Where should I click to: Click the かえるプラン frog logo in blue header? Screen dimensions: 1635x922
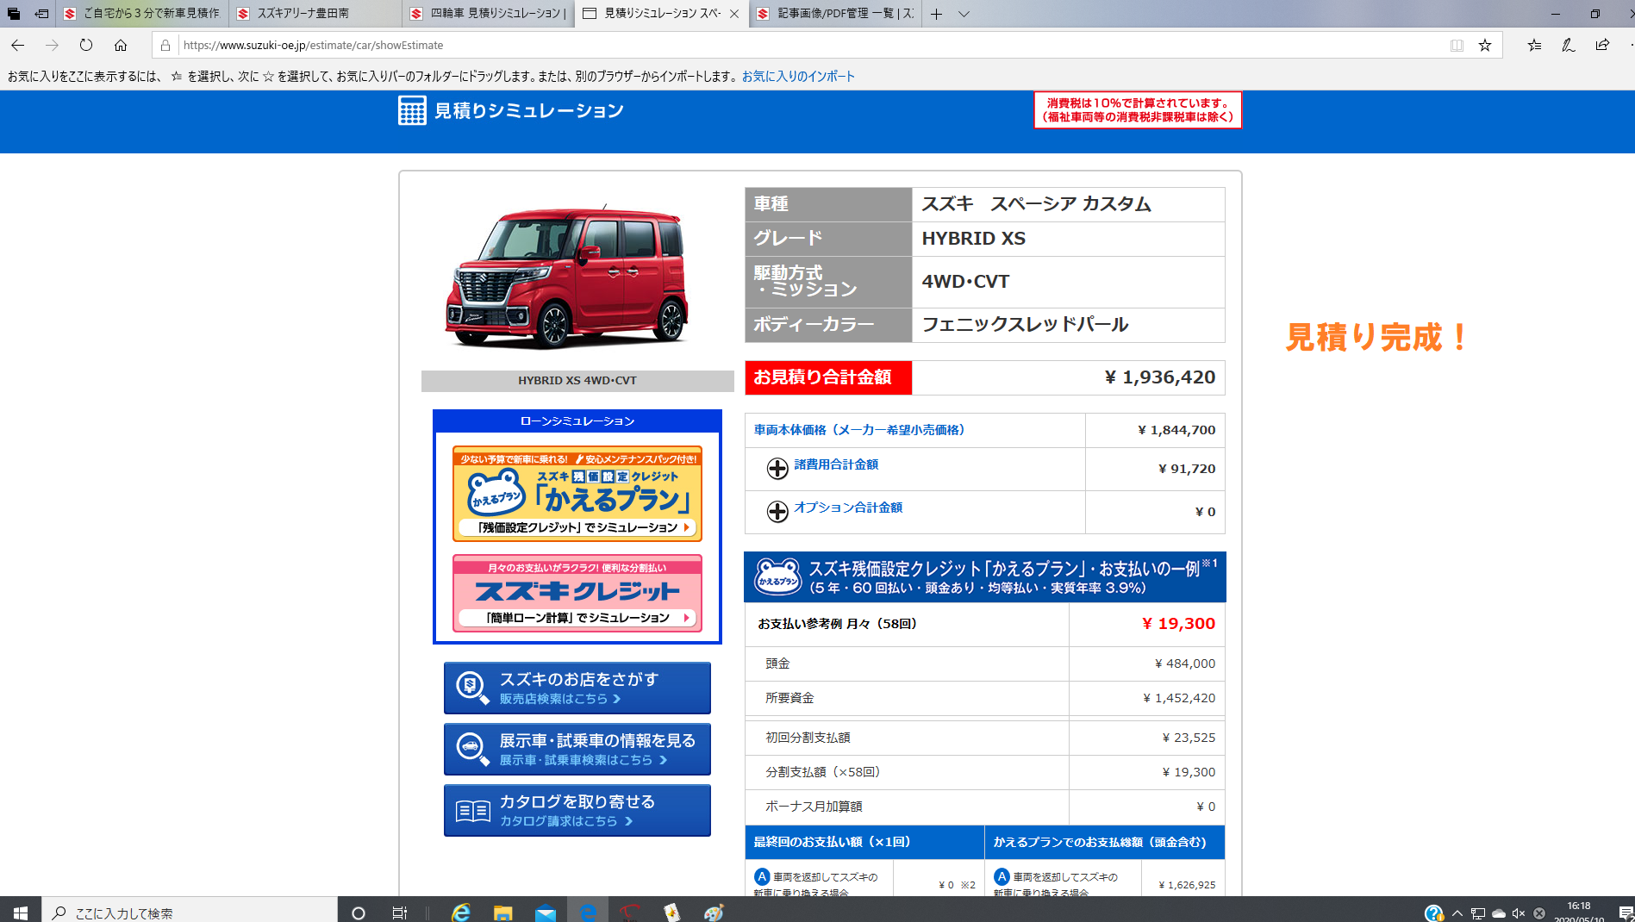[x=778, y=577]
